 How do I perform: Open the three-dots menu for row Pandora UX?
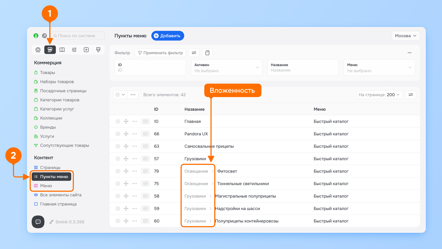point(134,134)
